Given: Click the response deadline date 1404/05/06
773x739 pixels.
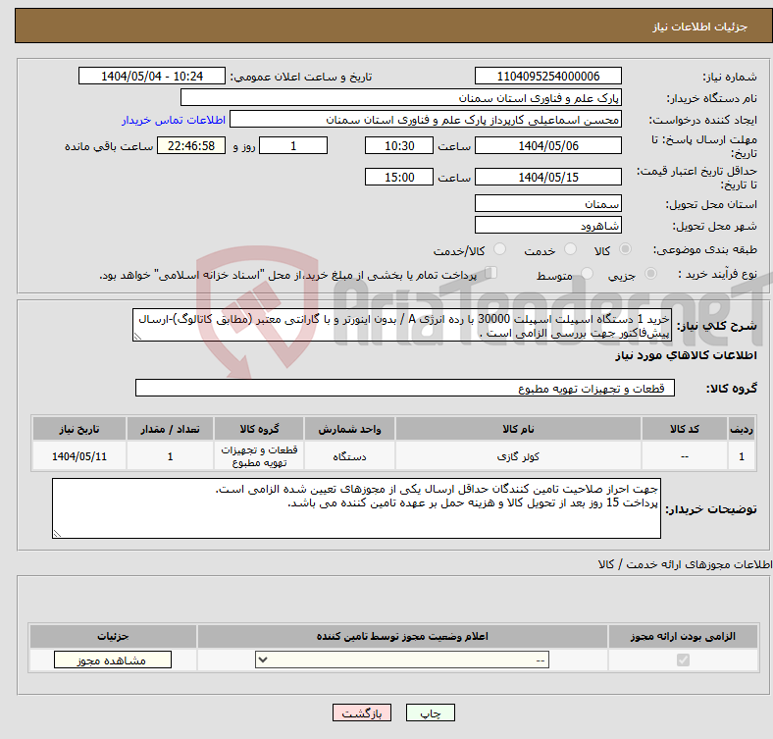Looking at the screenshot, I should pos(547,145).
